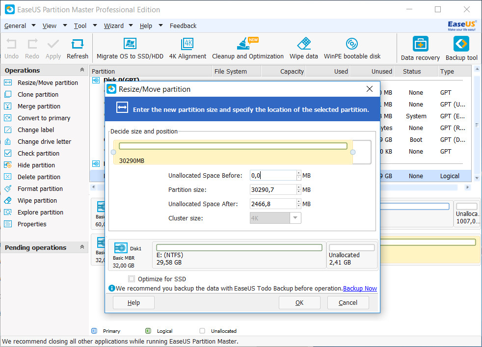Select the Change label operation
This screenshot has height=347, width=482.
(36, 130)
